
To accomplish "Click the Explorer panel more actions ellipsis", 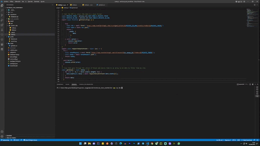I will click(52, 5).
